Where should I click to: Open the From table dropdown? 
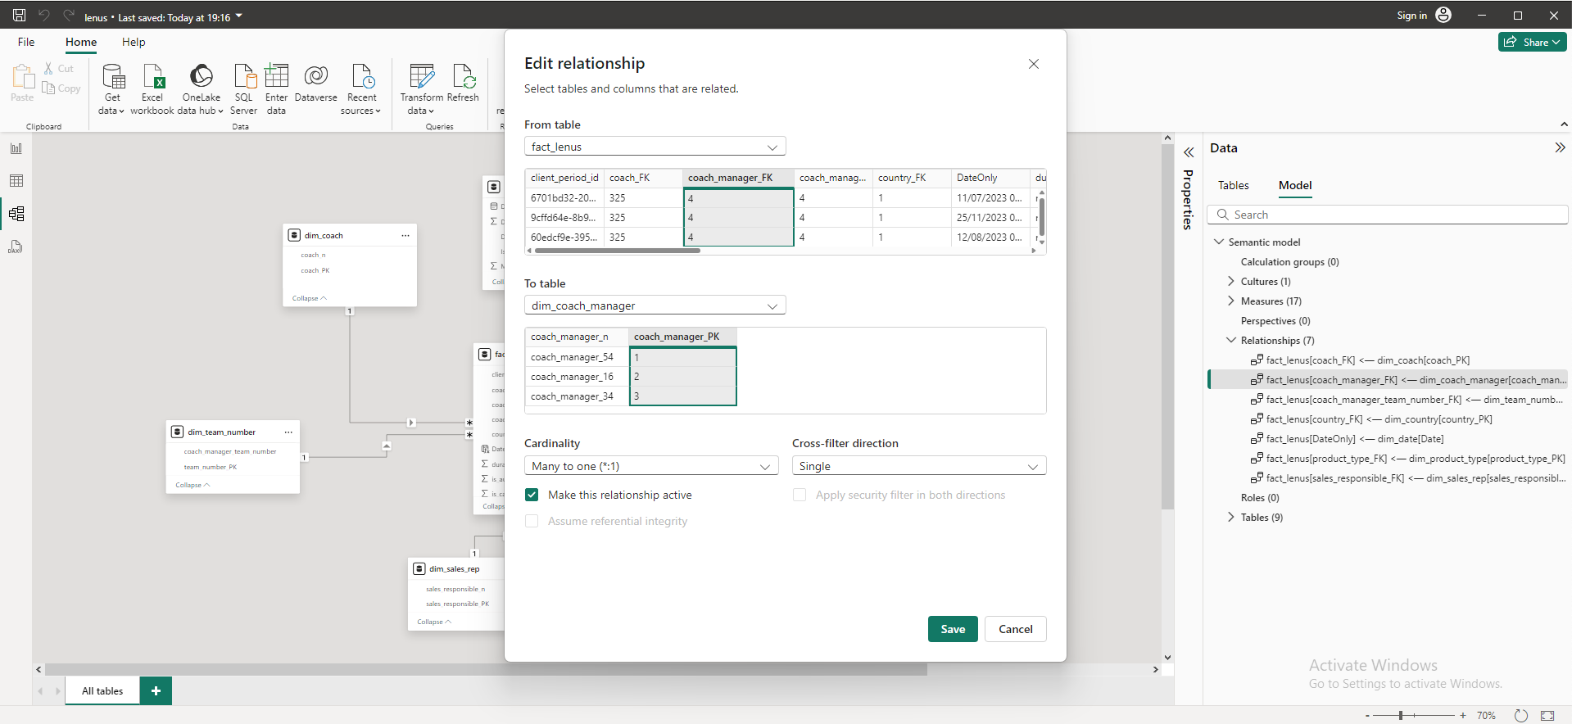click(x=655, y=147)
